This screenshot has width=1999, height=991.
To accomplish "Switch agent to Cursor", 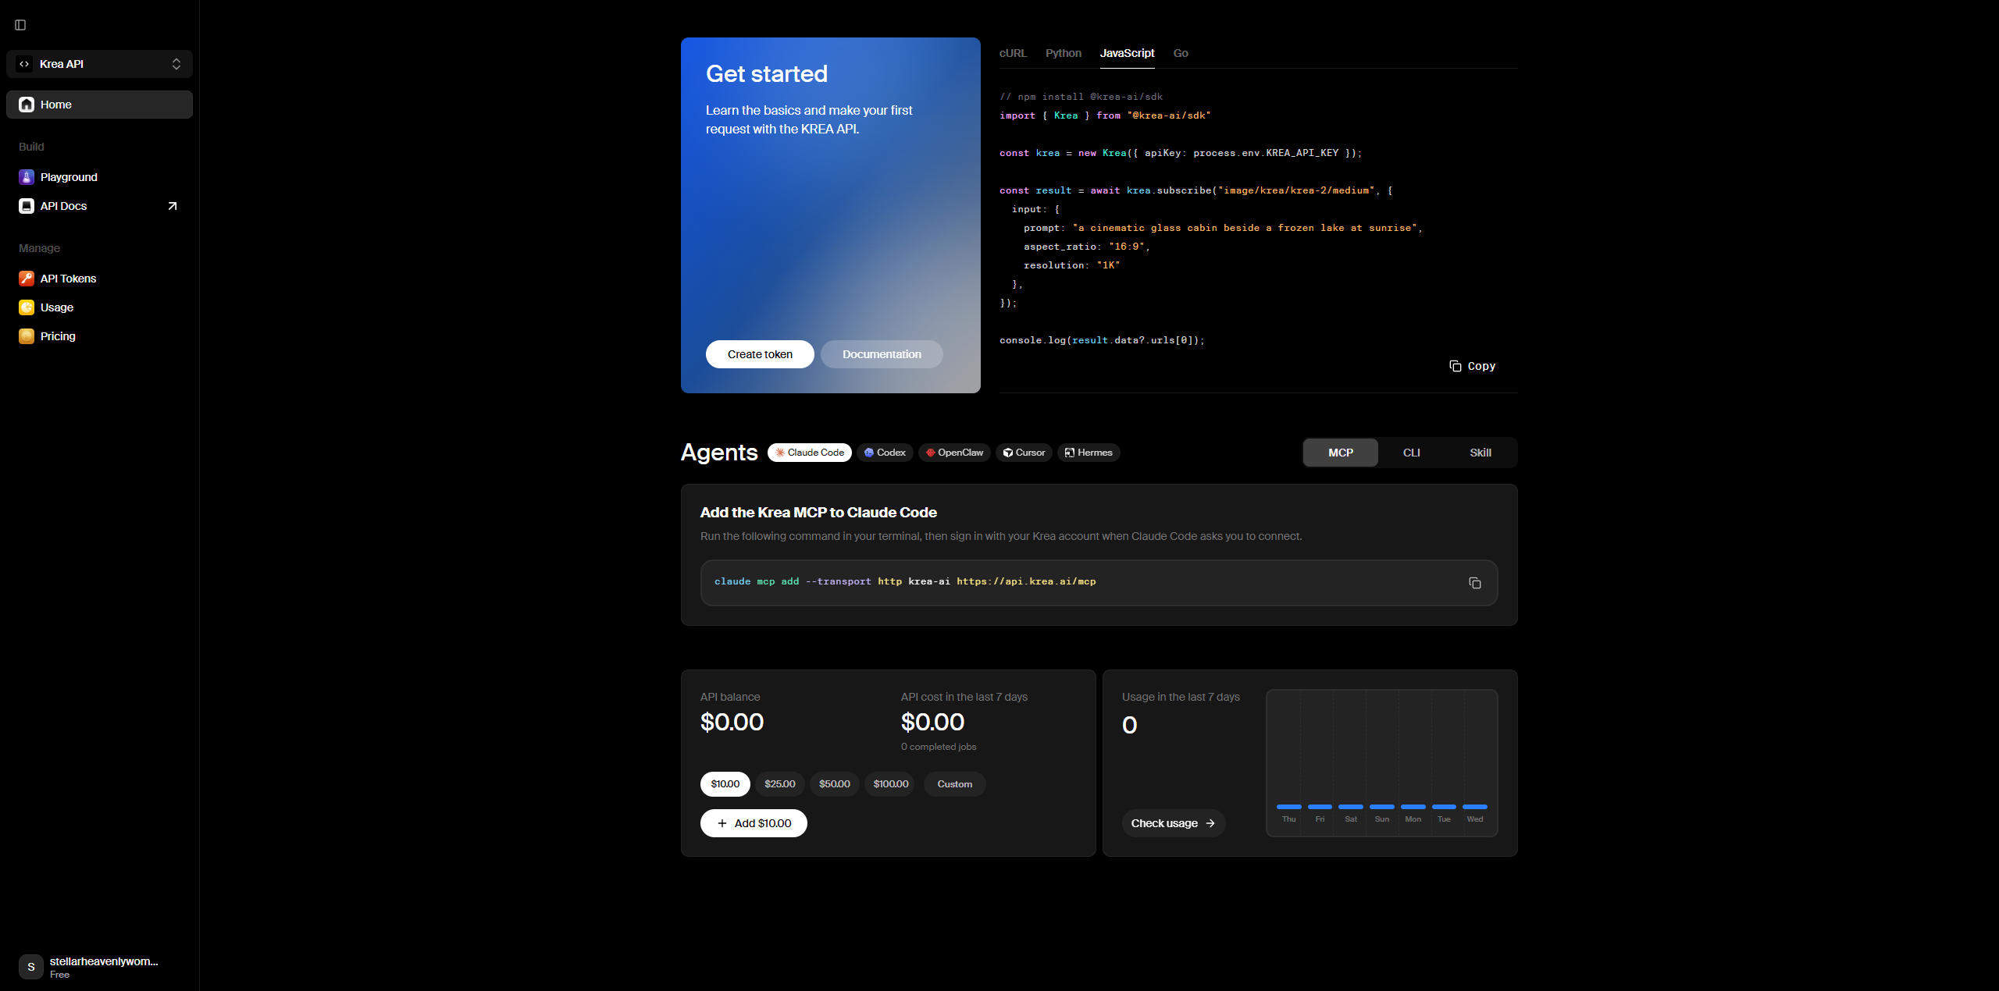I will click(x=1024, y=453).
